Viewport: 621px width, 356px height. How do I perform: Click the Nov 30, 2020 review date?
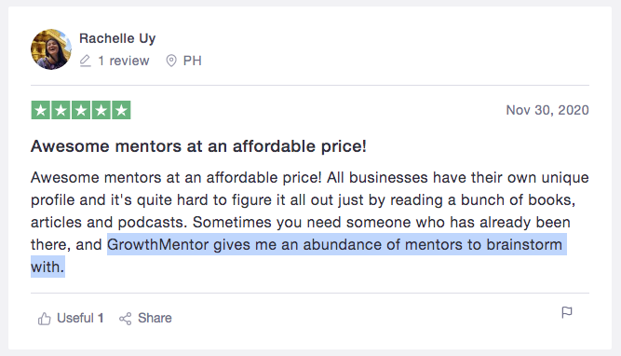pos(547,110)
